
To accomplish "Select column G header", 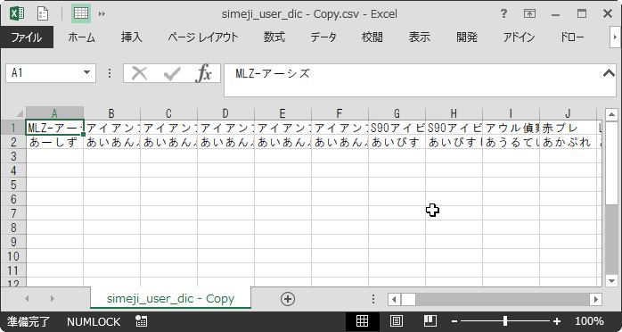I will [397, 113].
